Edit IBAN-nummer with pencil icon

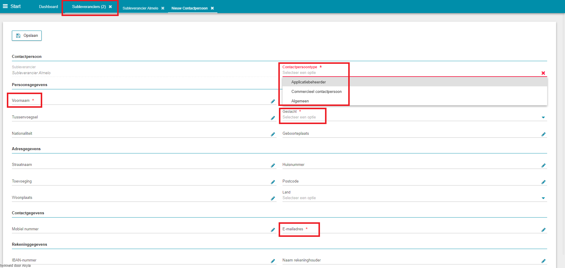coord(273,261)
